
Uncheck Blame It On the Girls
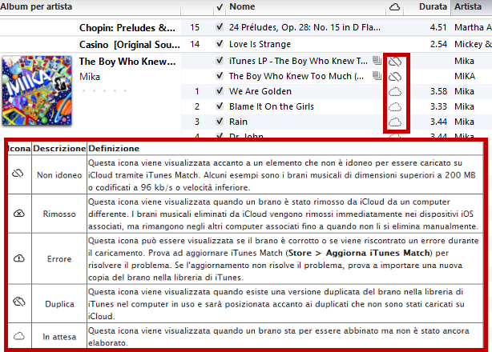pos(220,106)
